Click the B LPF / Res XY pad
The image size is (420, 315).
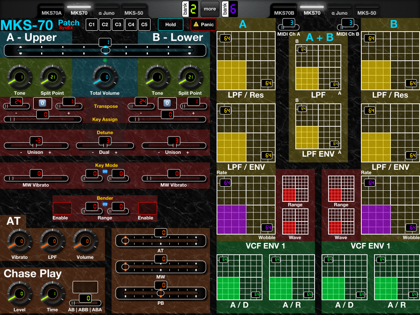(x=390, y=61)
